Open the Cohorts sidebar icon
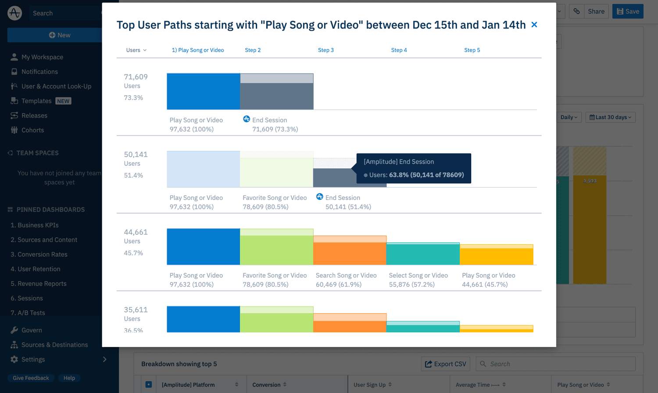 (x=14, y=130)
